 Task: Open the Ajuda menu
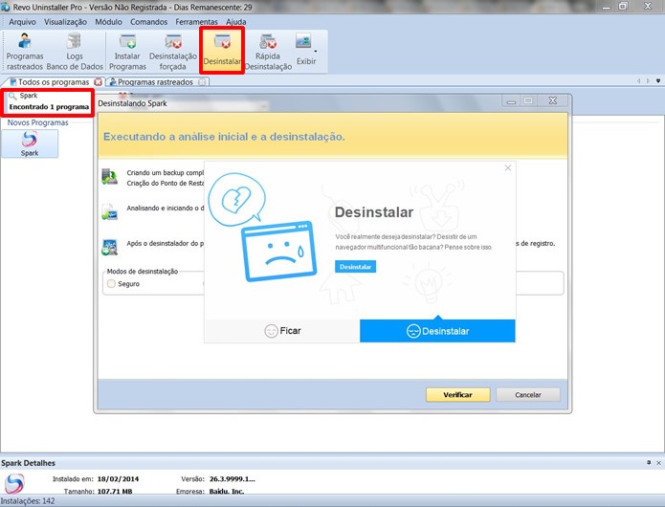pyautogui.click(x=235, y=22)
